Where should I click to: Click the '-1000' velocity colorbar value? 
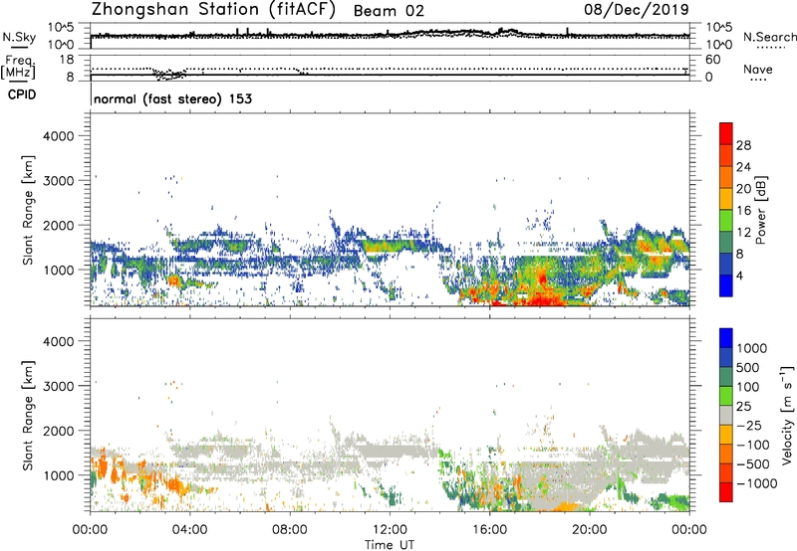coord(756,483)
